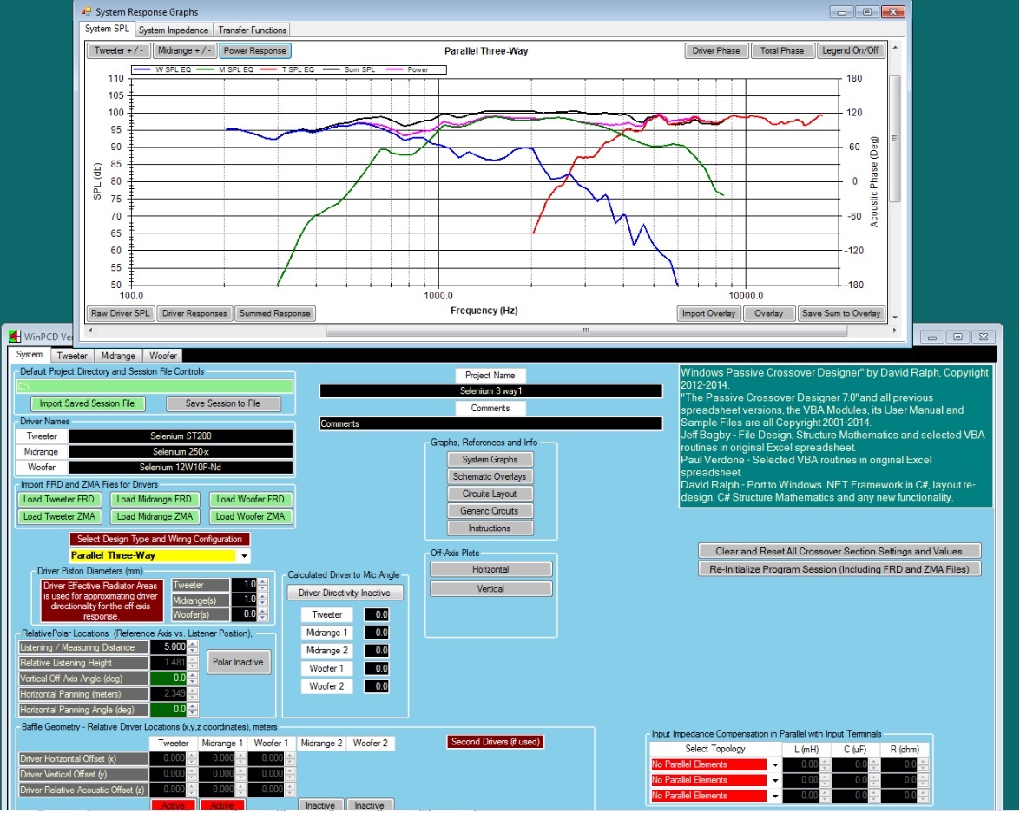Click Load Woofer FRD
The width and height of the screenshot is (1020, 813).
point(251,500)
